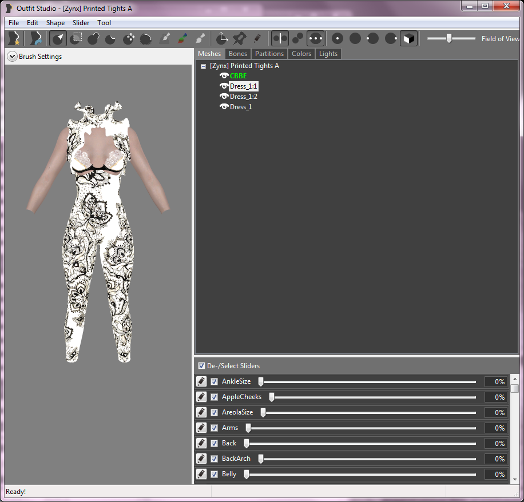Select the Dress_1:2 mesh item
This screenshot has height=502, width=524.
click(244, 97)
